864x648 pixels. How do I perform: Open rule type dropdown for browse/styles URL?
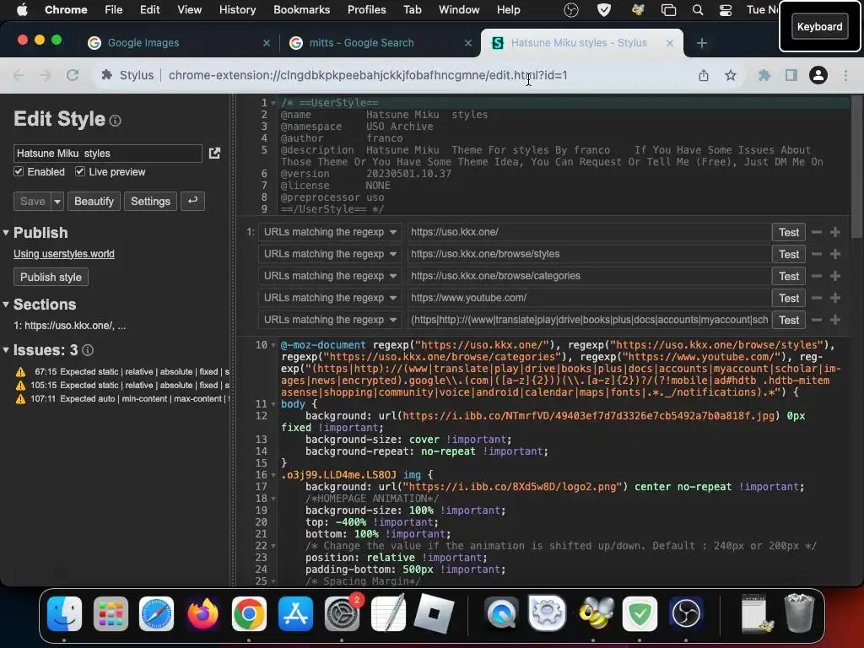tap(330, 254)
